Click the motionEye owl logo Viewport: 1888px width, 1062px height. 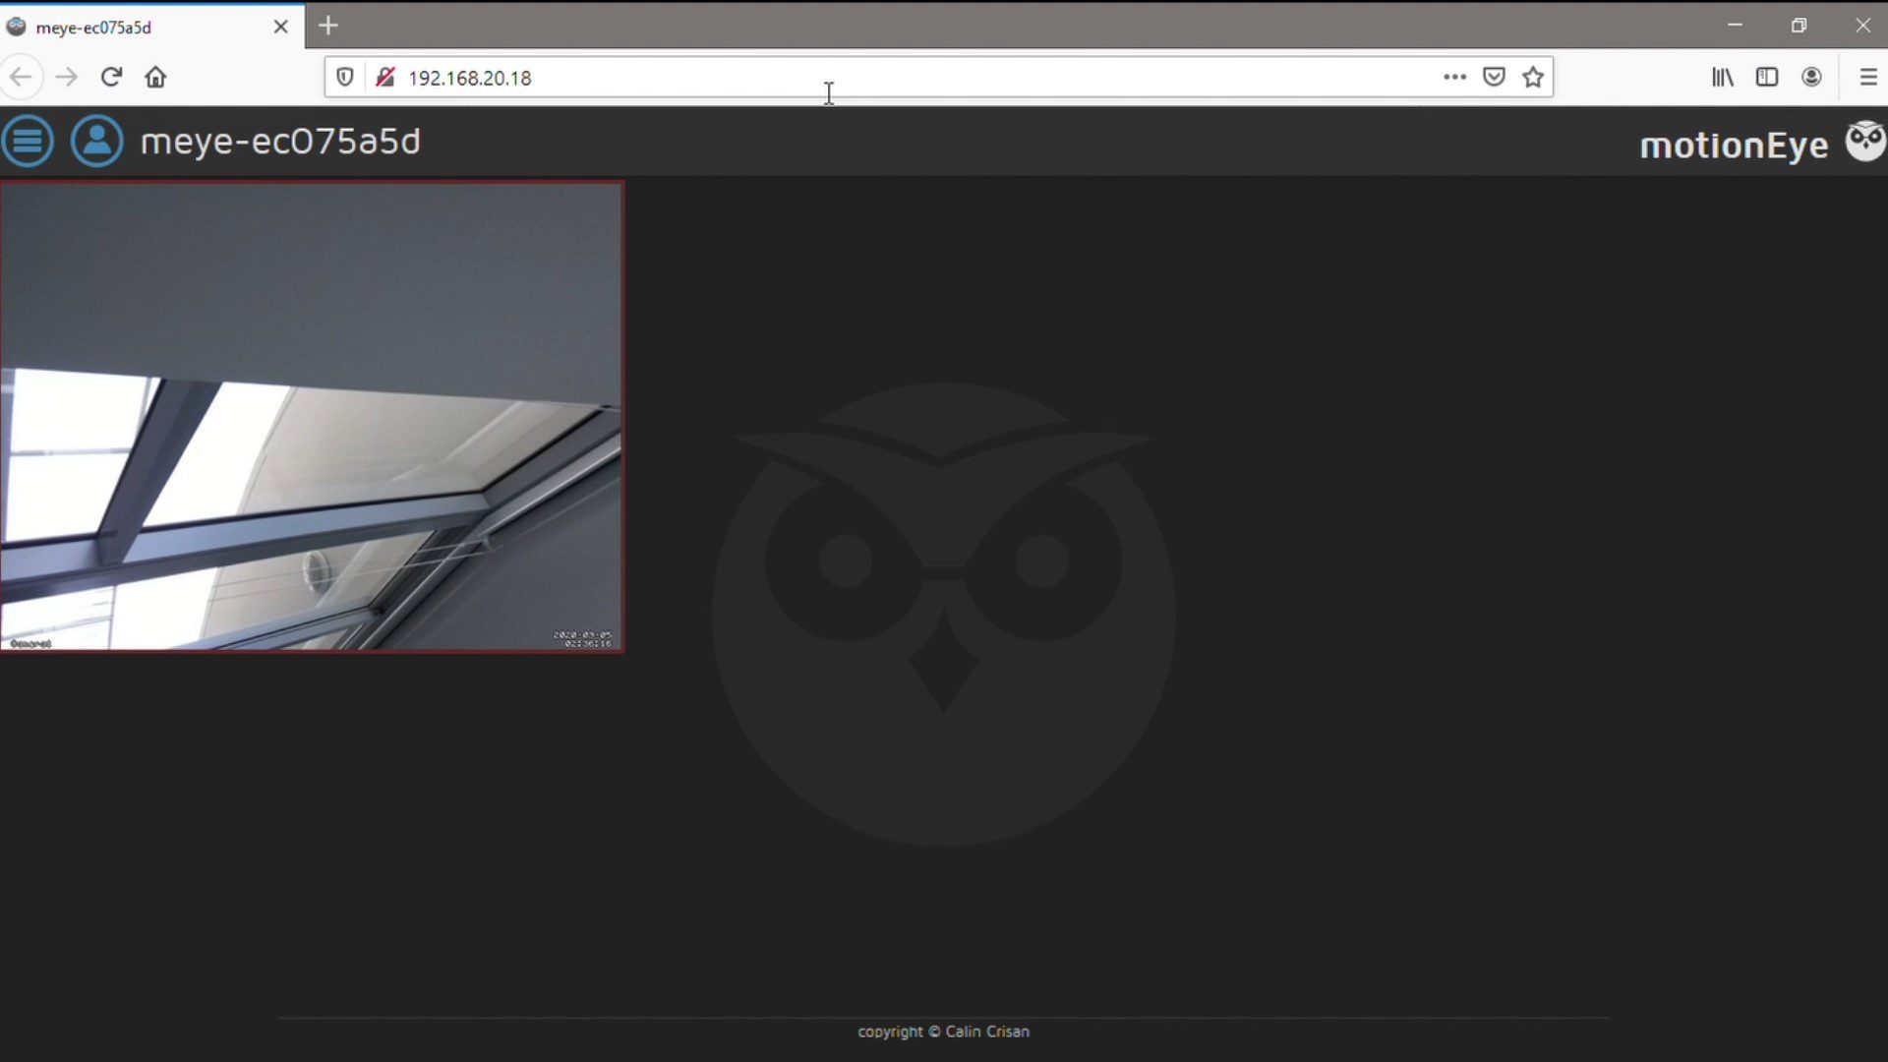(x=1864, y=142)
